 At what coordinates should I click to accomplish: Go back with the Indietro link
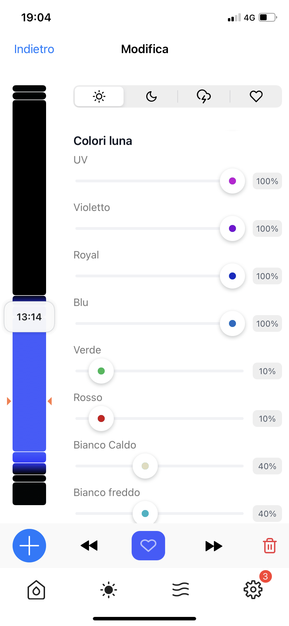pyautogui.click(x=34, y=49)
